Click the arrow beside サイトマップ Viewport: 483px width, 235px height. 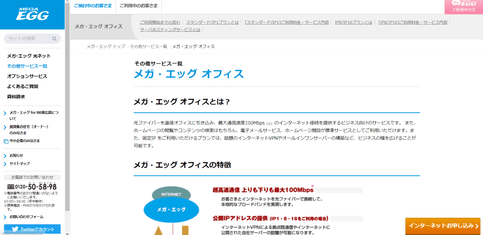point(5,164)
